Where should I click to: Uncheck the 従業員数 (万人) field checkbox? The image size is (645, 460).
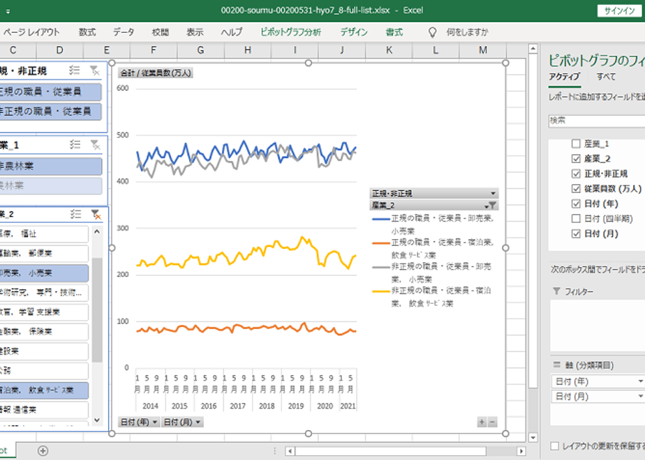[576, 188]
